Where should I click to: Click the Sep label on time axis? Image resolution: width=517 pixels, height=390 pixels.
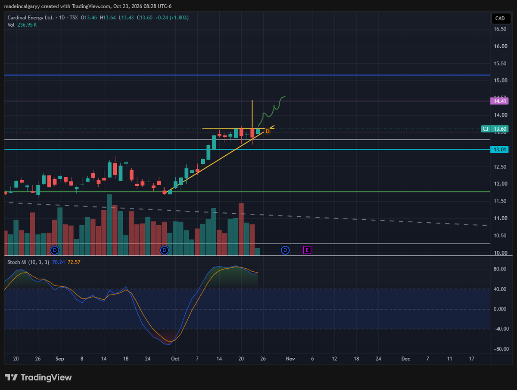tap(60, 358)
